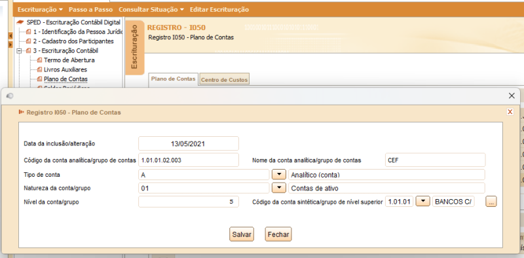Open Termo de Abertura tree item
The width and height of the screenshot is (524, 258).
[x=69, y=60]
